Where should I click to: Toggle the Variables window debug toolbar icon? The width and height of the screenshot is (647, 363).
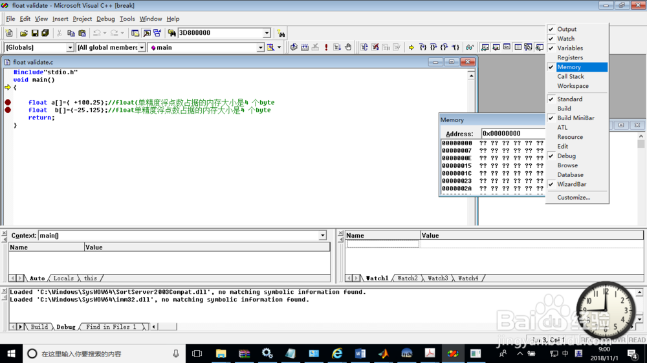(x=496, y=47)
